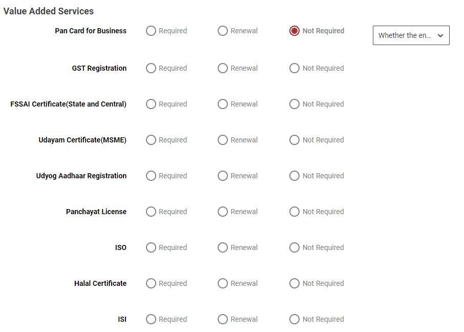Mark Panchayat License as Not Required
The height and width of the screenshot is (332, 464).
[x=294, y=212]
